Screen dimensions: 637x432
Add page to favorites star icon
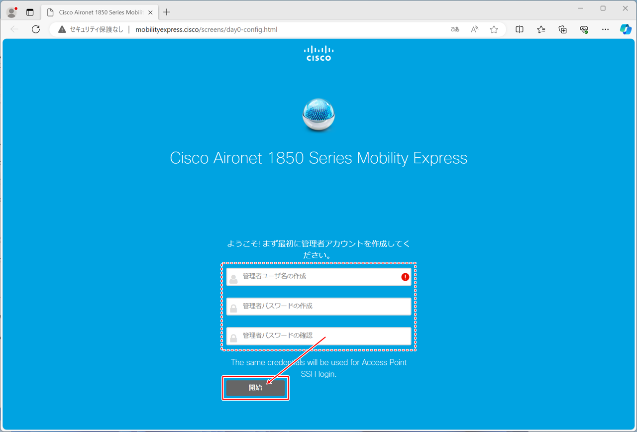click(x=494, y=29)
